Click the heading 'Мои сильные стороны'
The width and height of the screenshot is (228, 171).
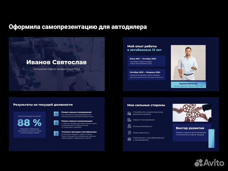pyautogui.click(x=146, y=105)
